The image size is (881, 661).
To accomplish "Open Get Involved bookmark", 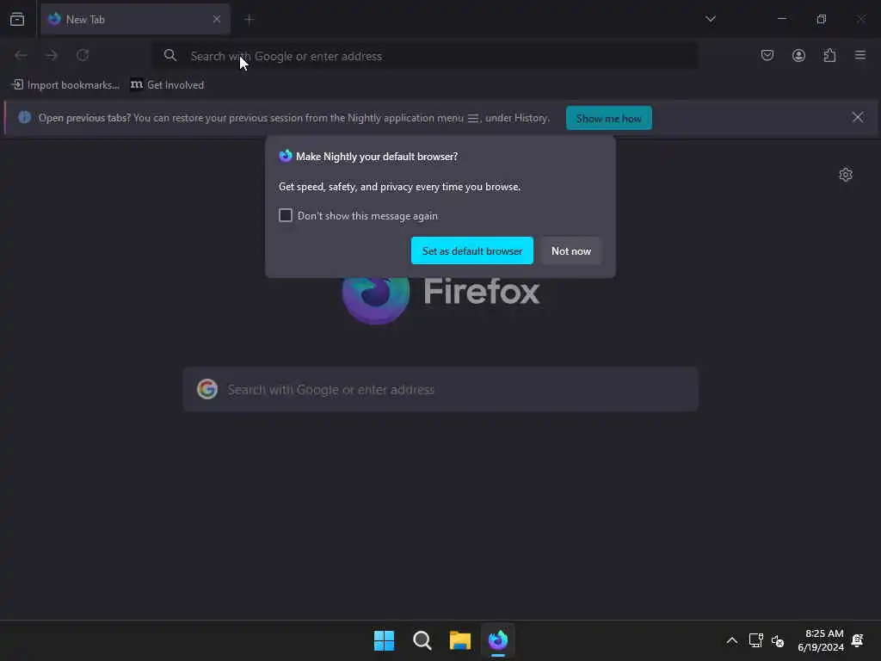I will (x=168, y=85).
